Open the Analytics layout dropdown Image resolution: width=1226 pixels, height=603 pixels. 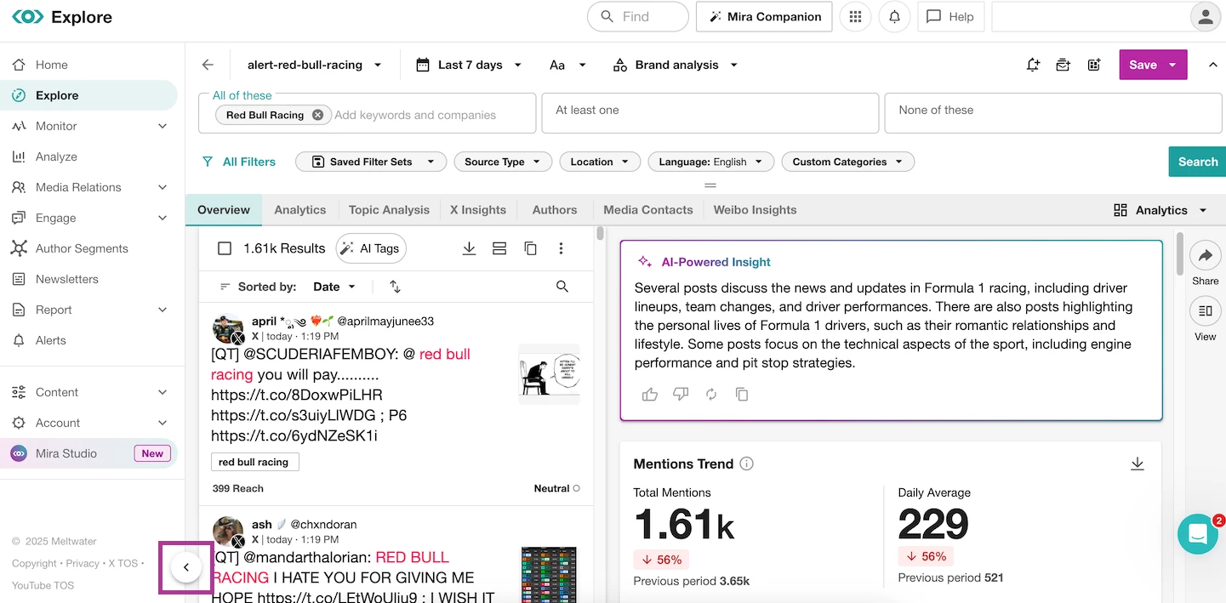pos(1160,210)
